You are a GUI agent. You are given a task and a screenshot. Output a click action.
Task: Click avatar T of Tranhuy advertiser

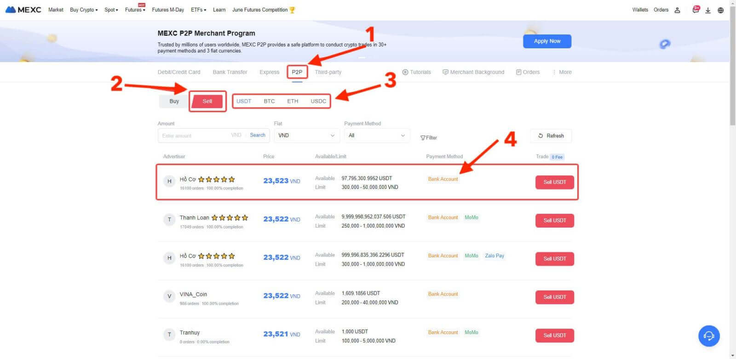[169, 335]
